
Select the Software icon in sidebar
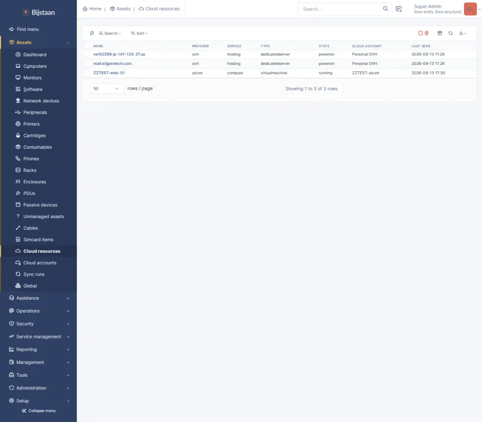pos(18,89)
